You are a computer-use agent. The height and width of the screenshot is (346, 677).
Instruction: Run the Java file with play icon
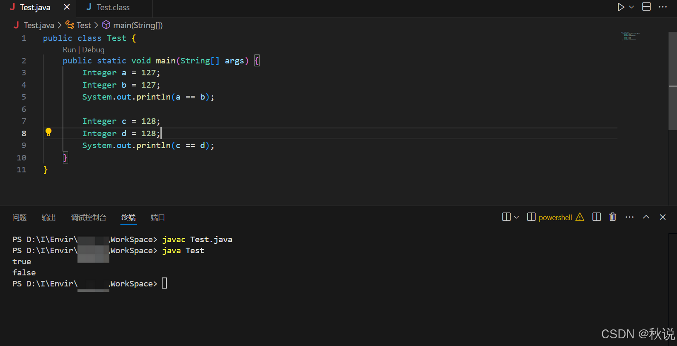click(621, 7)
